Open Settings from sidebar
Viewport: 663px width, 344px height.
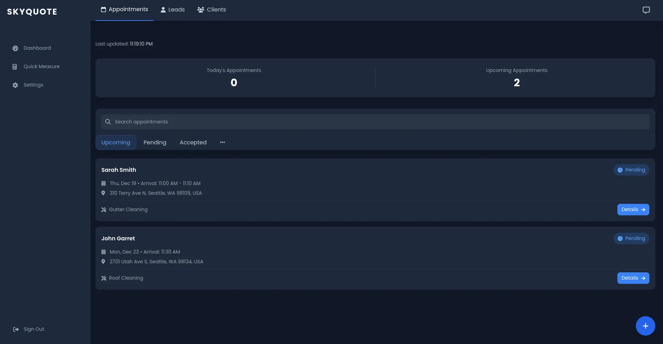[x=33, y=85]
